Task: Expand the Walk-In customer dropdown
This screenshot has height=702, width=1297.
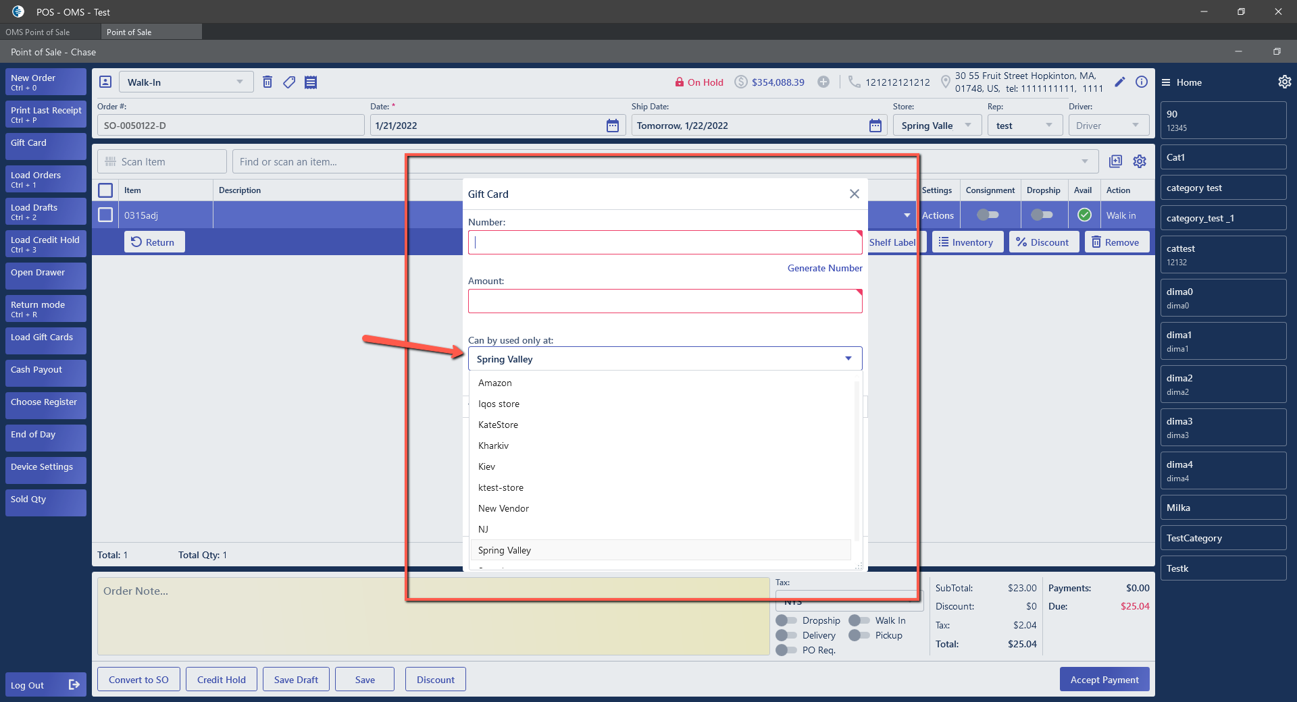Action: 240,82
